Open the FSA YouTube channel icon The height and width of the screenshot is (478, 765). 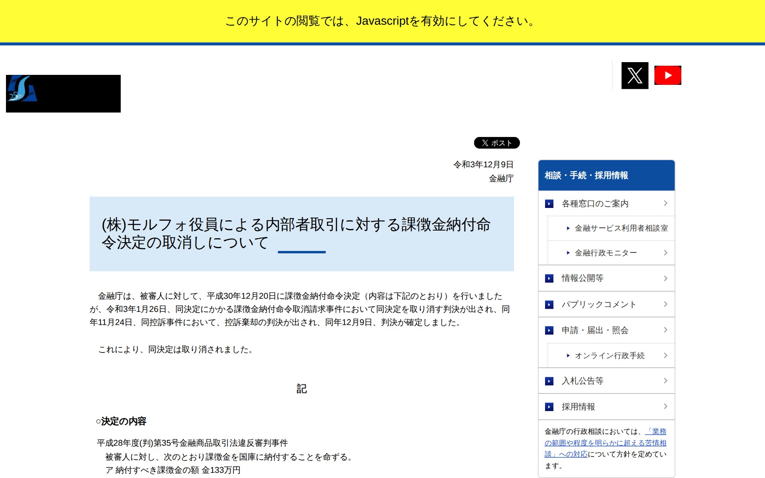[x=667, y=75]
